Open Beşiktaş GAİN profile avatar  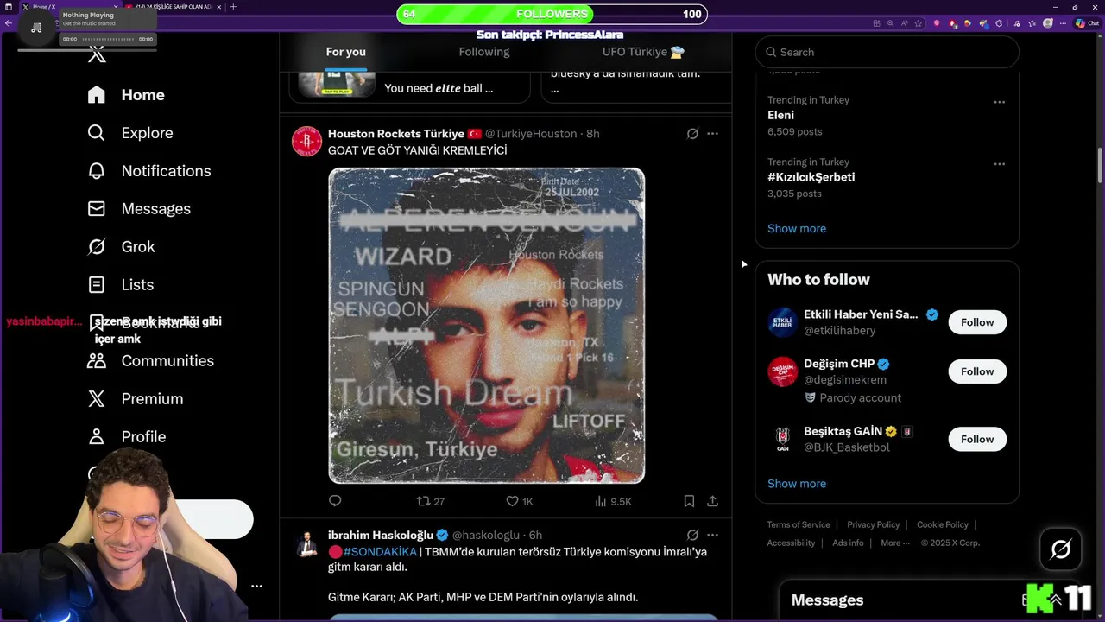point(783,439)
